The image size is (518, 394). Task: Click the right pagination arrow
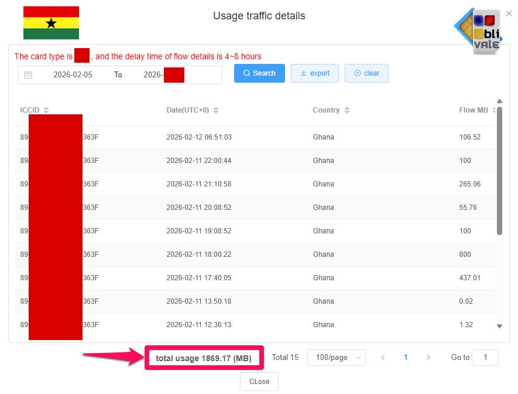[428, 358]
